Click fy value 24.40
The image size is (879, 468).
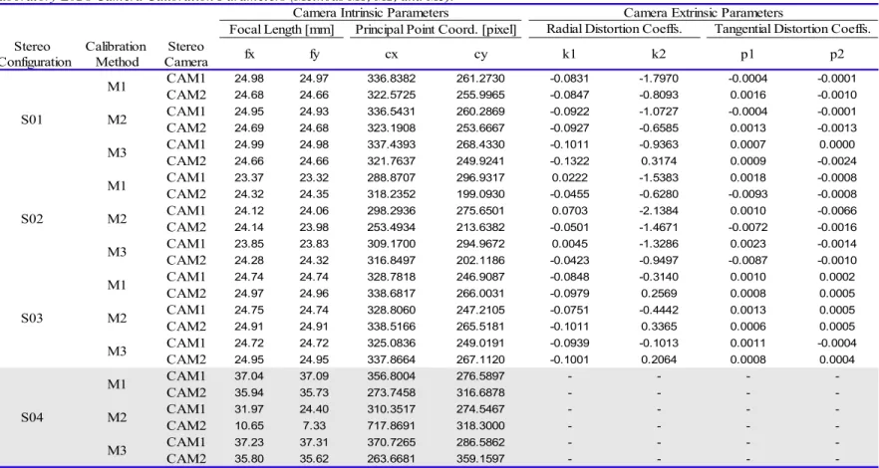(314, 409)
